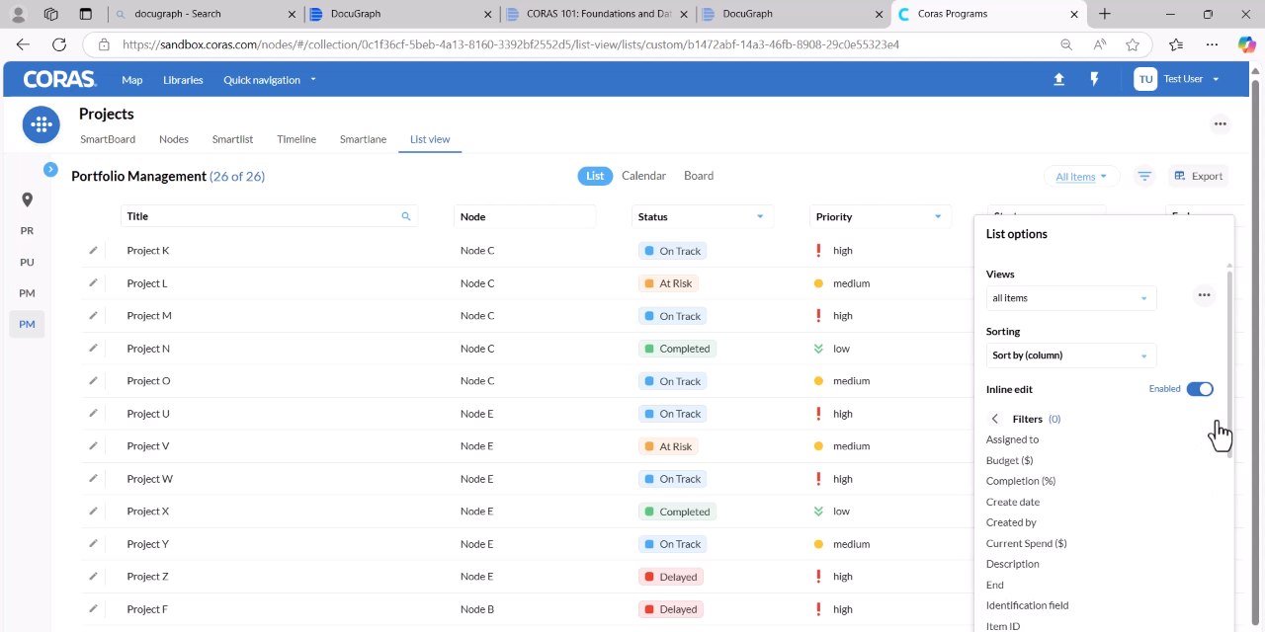The height and width of the screenshot is (632, 1265).
Task: Click the List options panel scrollbar
Action: pyautogui.click(x=1229, y=360)
